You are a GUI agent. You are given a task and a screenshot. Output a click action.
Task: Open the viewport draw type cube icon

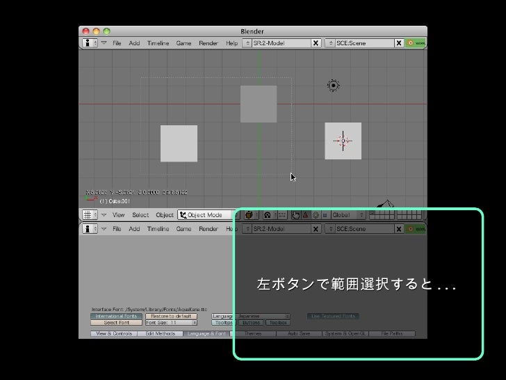tap(251, 215)
